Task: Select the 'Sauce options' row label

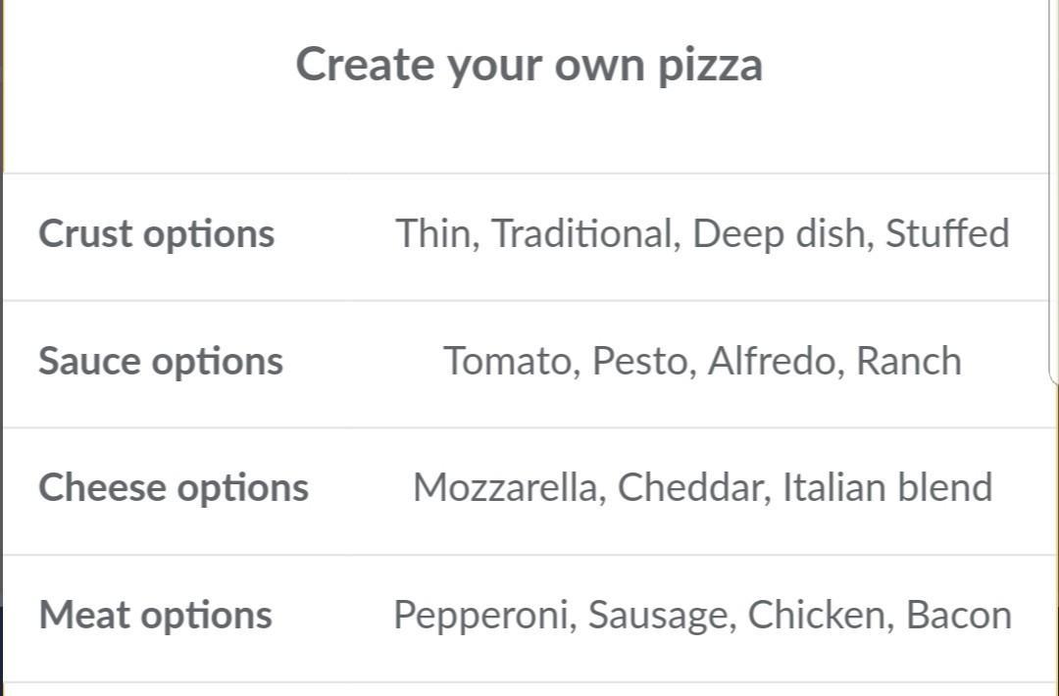Action: [x=161, y=361]
